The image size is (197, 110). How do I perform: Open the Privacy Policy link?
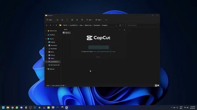[x=112, y=52]
